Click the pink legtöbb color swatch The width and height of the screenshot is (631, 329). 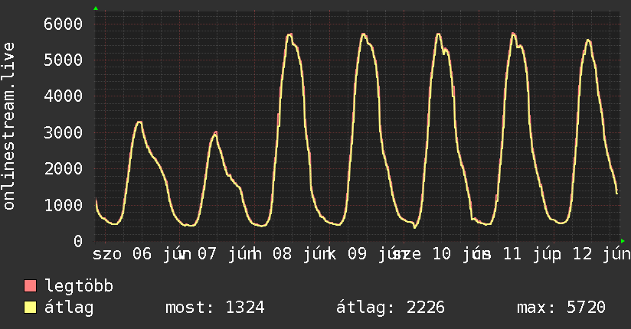(30, 286)
